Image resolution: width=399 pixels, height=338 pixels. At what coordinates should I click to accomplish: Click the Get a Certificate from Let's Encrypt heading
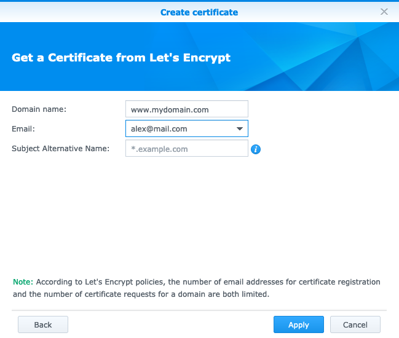[121, 58]
